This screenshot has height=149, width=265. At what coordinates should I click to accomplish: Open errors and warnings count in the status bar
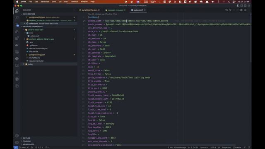[x=39, y=147]
